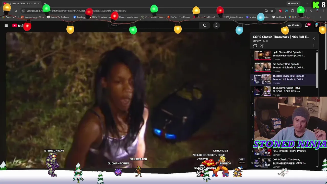Play The Elusive Pursuit video
This screenshot has height=184, width=327.
[x=284, y=91]
